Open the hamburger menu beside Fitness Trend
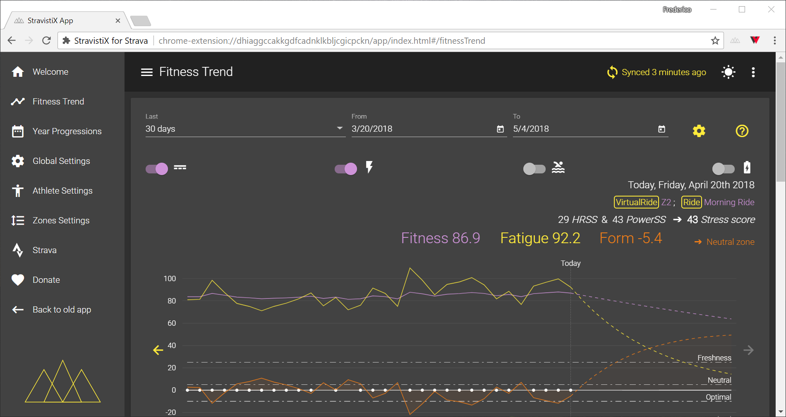This screenshot has height=417, width=786. click(x=146, y=72)
